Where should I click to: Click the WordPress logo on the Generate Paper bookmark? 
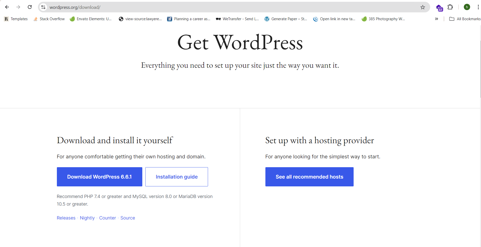pos(267,19)
